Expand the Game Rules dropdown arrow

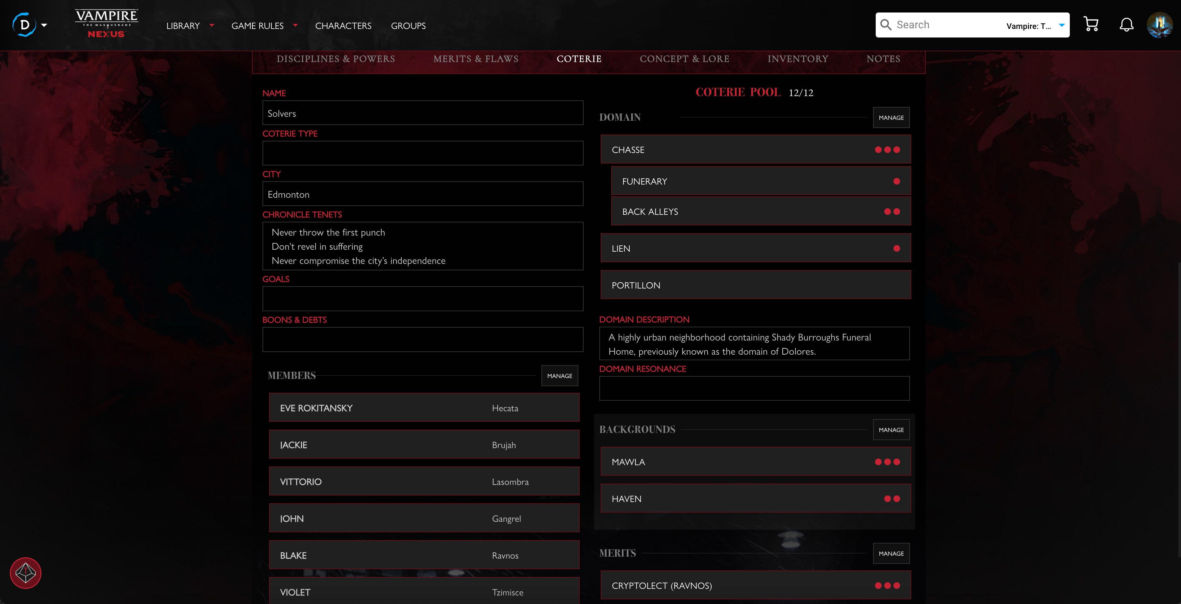point(295,25)
